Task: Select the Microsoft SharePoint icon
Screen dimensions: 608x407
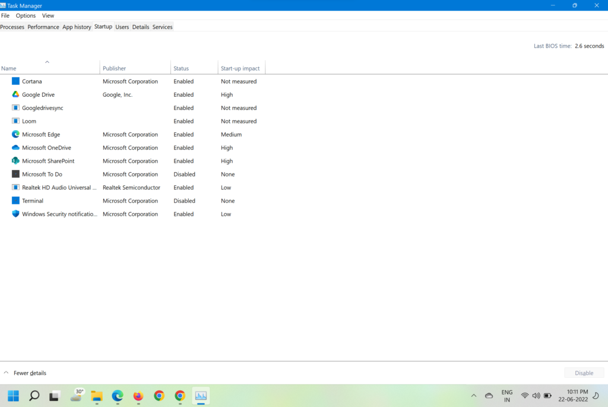Action: tap(15, 161)
